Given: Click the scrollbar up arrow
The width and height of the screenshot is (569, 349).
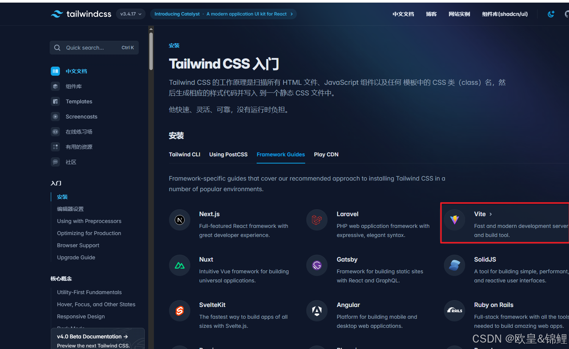Looking at the screenshot, I should point(151,29).
